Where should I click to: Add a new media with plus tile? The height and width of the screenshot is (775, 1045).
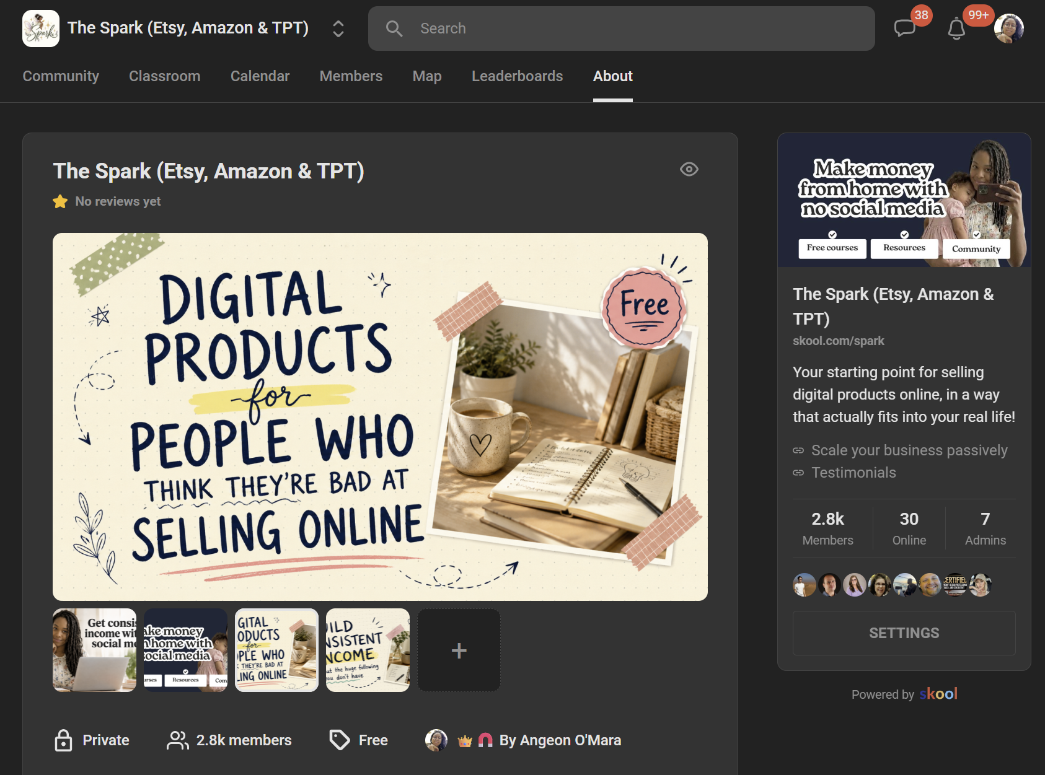point(459,650)
